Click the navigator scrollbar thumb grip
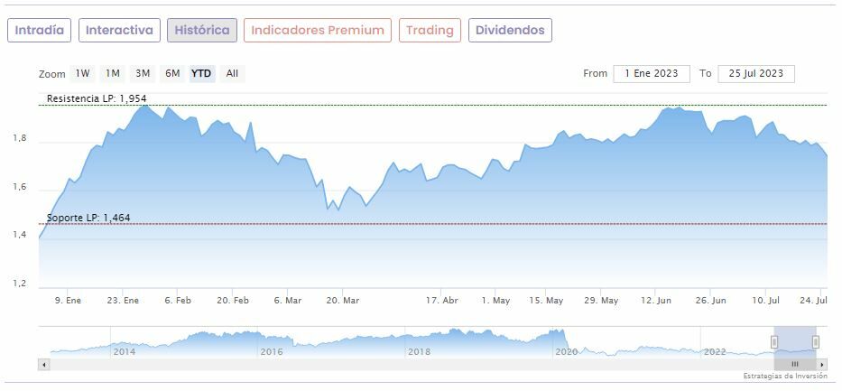 coord(794,364)
